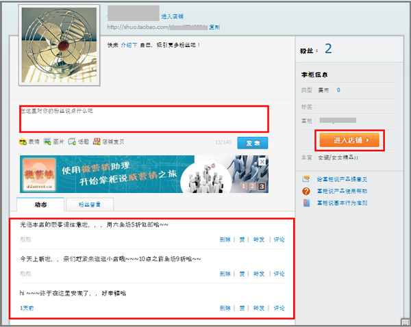The image size is (411, 327).
Task: Switch to the 粉丝留言 tab
Action: [90, 205]
